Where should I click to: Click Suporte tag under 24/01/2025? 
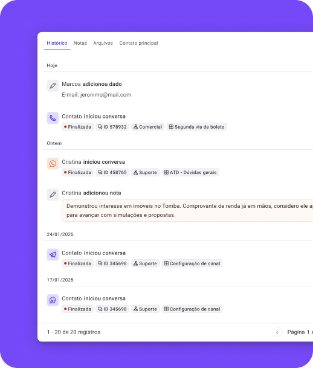[x=146, y=263]
